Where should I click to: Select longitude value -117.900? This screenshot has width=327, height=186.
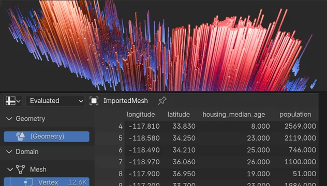pyautogui.click(x=144, y=174)
